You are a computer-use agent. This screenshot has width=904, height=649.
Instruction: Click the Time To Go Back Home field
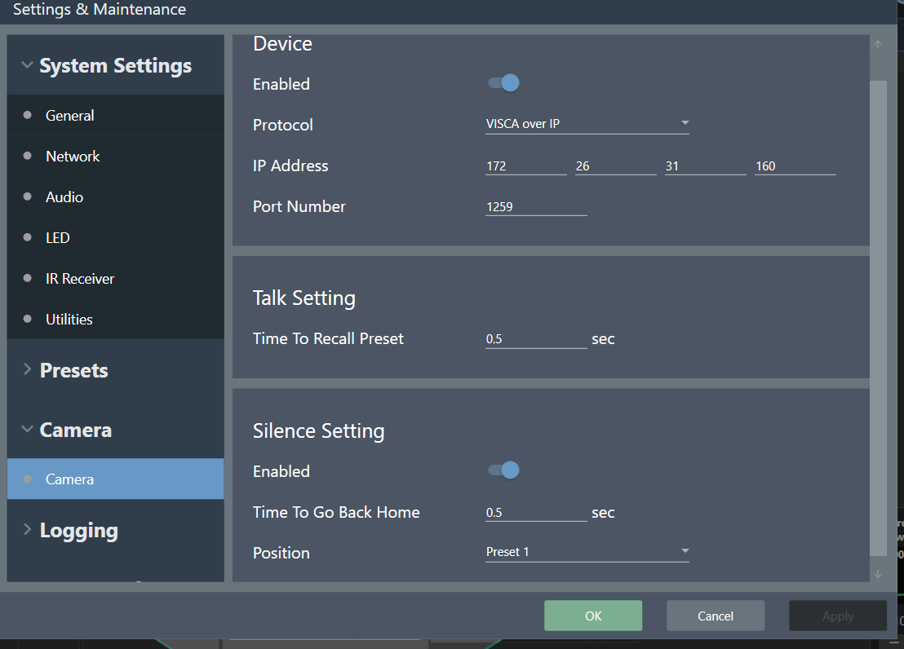click(536, 512)
